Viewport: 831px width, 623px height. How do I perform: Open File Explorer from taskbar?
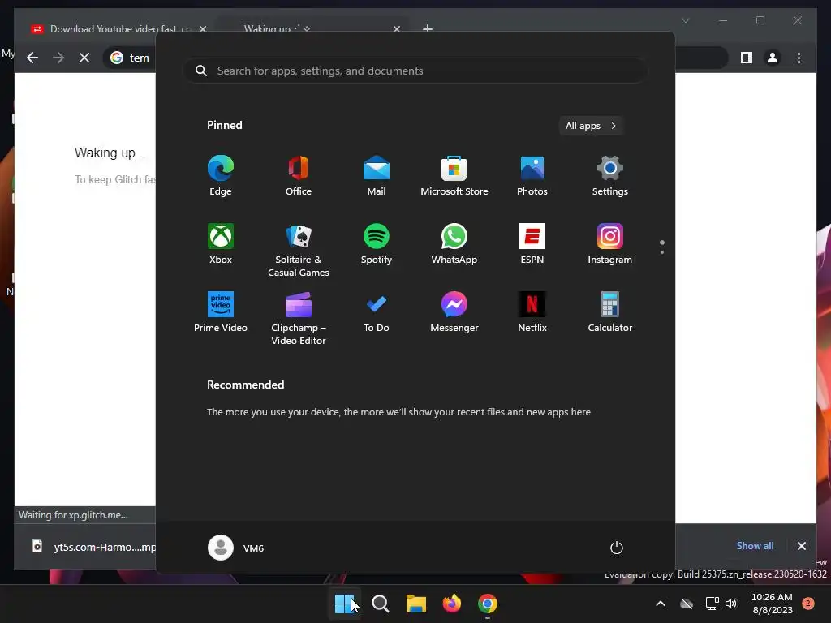[x=416, y=604]
